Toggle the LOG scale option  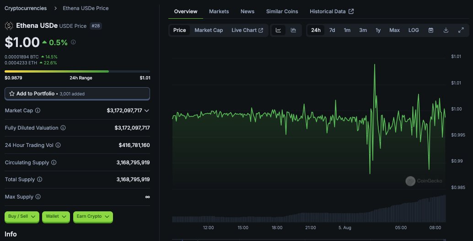pyautogui.click(x=414, y=30)
